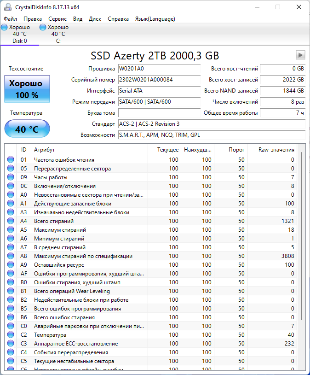Screen dimensions: 310x375
Task: Click status icon for attribute A5
Action: click(x=11, y=229)
